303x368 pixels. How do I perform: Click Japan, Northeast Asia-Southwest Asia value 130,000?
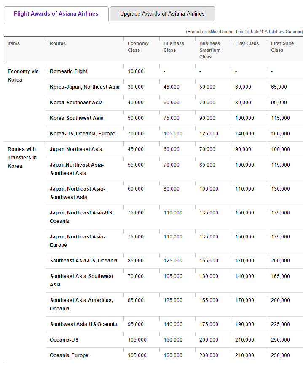(x=280, y=189)
